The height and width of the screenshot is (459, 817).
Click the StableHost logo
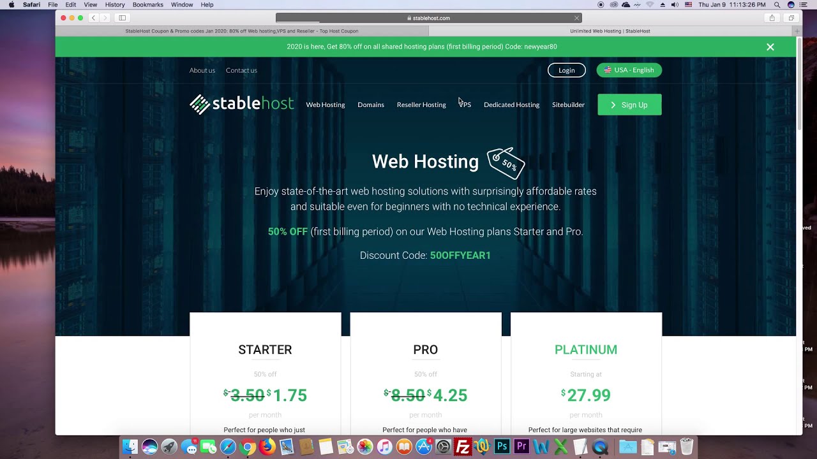coord(241,104)
